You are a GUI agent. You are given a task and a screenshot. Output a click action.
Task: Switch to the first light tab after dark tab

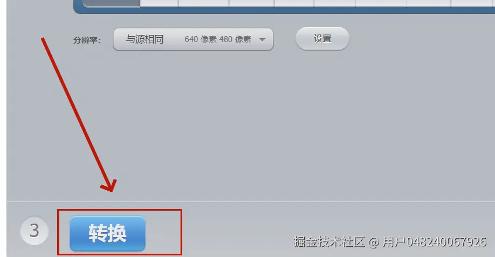159,3
